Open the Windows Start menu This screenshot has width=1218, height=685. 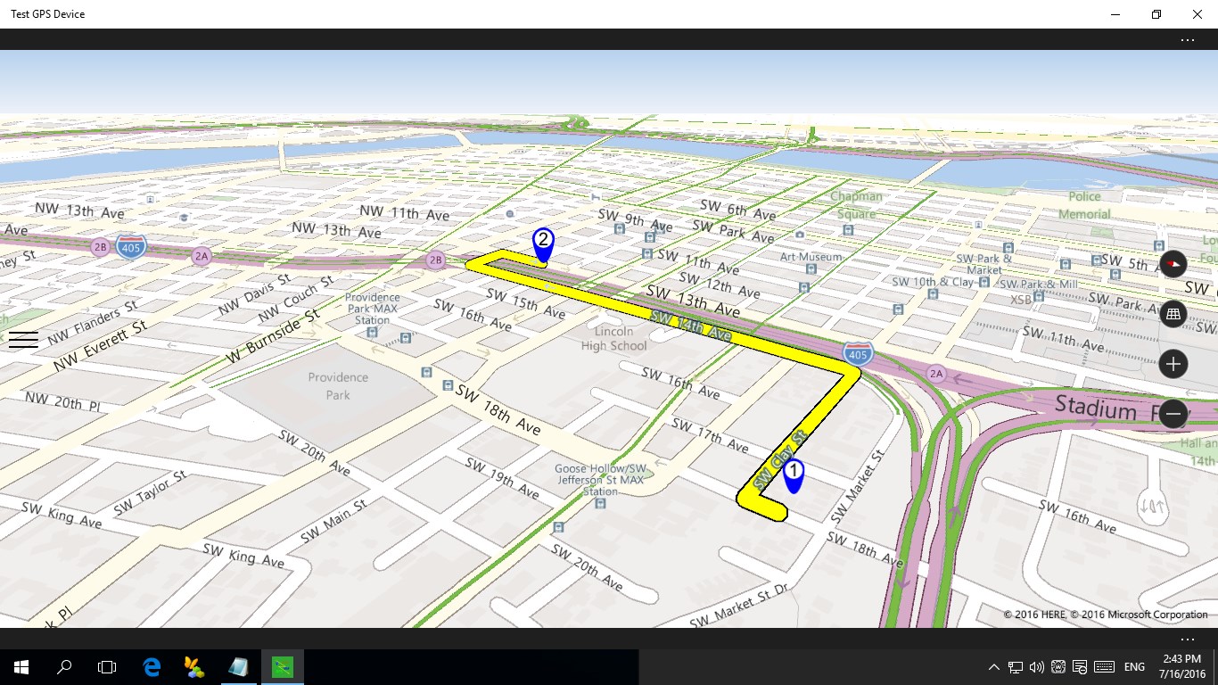(19, 666)
